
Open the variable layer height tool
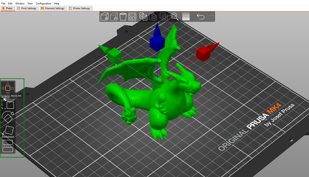[x=186, y=17]
